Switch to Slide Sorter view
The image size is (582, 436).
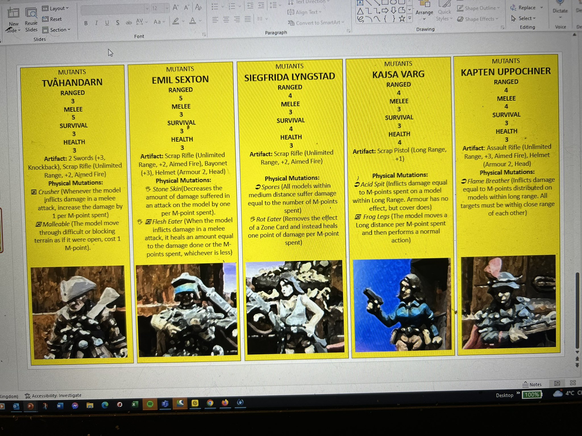[573, 383]
